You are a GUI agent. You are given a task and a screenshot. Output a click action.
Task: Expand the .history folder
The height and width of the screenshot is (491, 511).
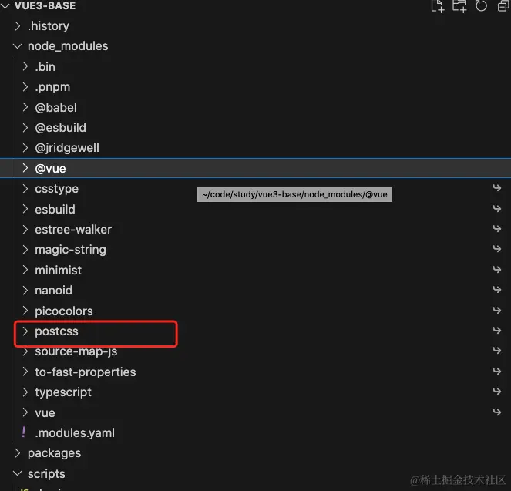(18, 26)
